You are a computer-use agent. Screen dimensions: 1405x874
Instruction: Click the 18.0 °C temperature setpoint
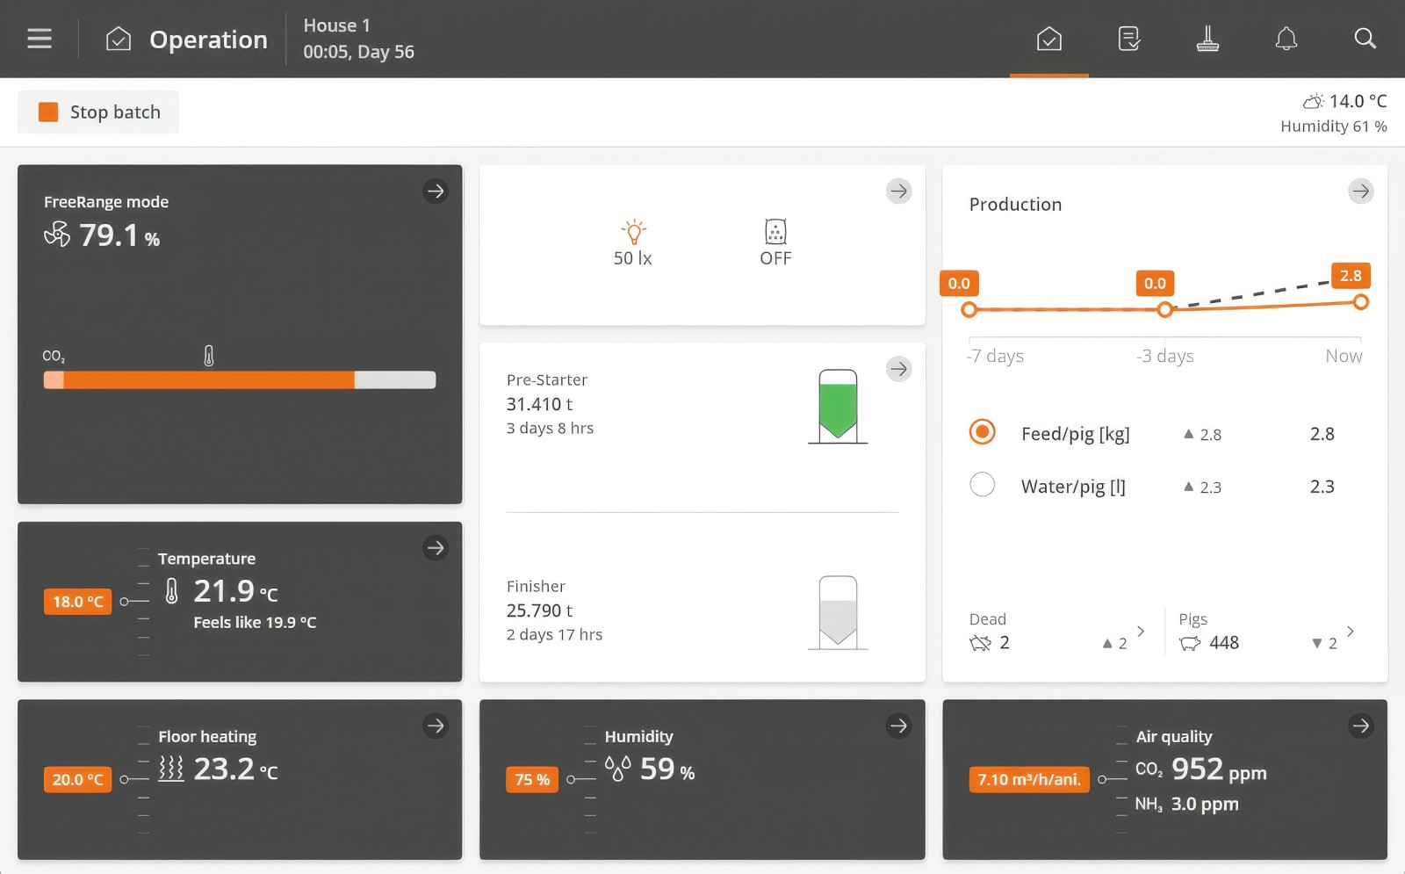point(78,602)
